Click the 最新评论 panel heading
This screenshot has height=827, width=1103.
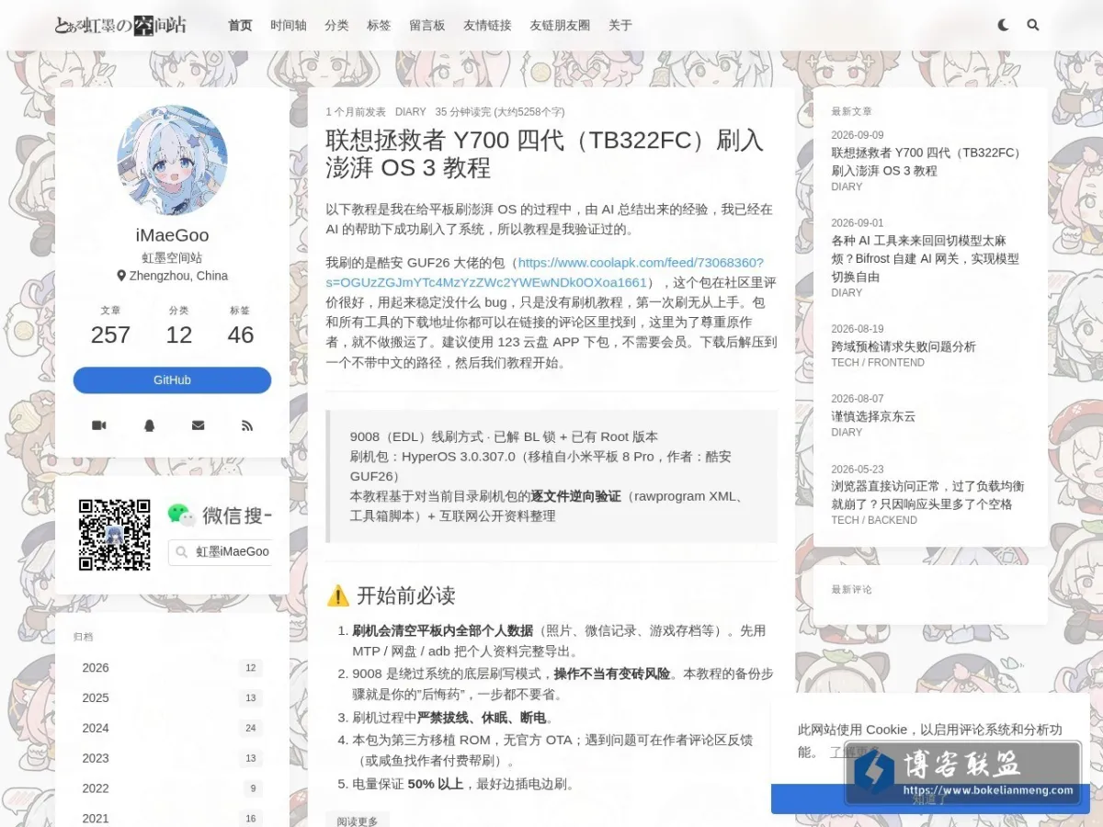[x=852, y=590]
